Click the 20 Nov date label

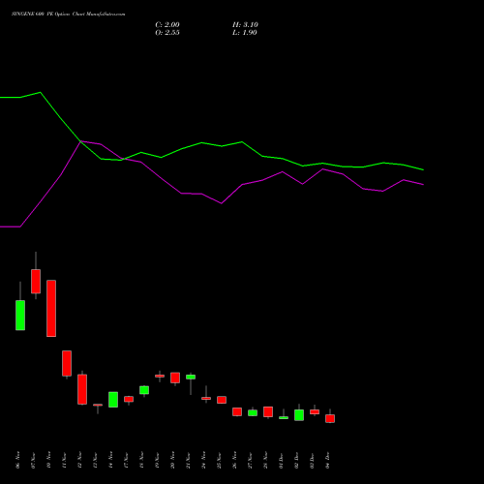172,460
